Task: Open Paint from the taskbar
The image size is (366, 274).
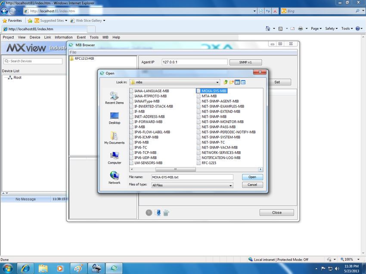Action: pyautogui.click(x=78, y=268)
